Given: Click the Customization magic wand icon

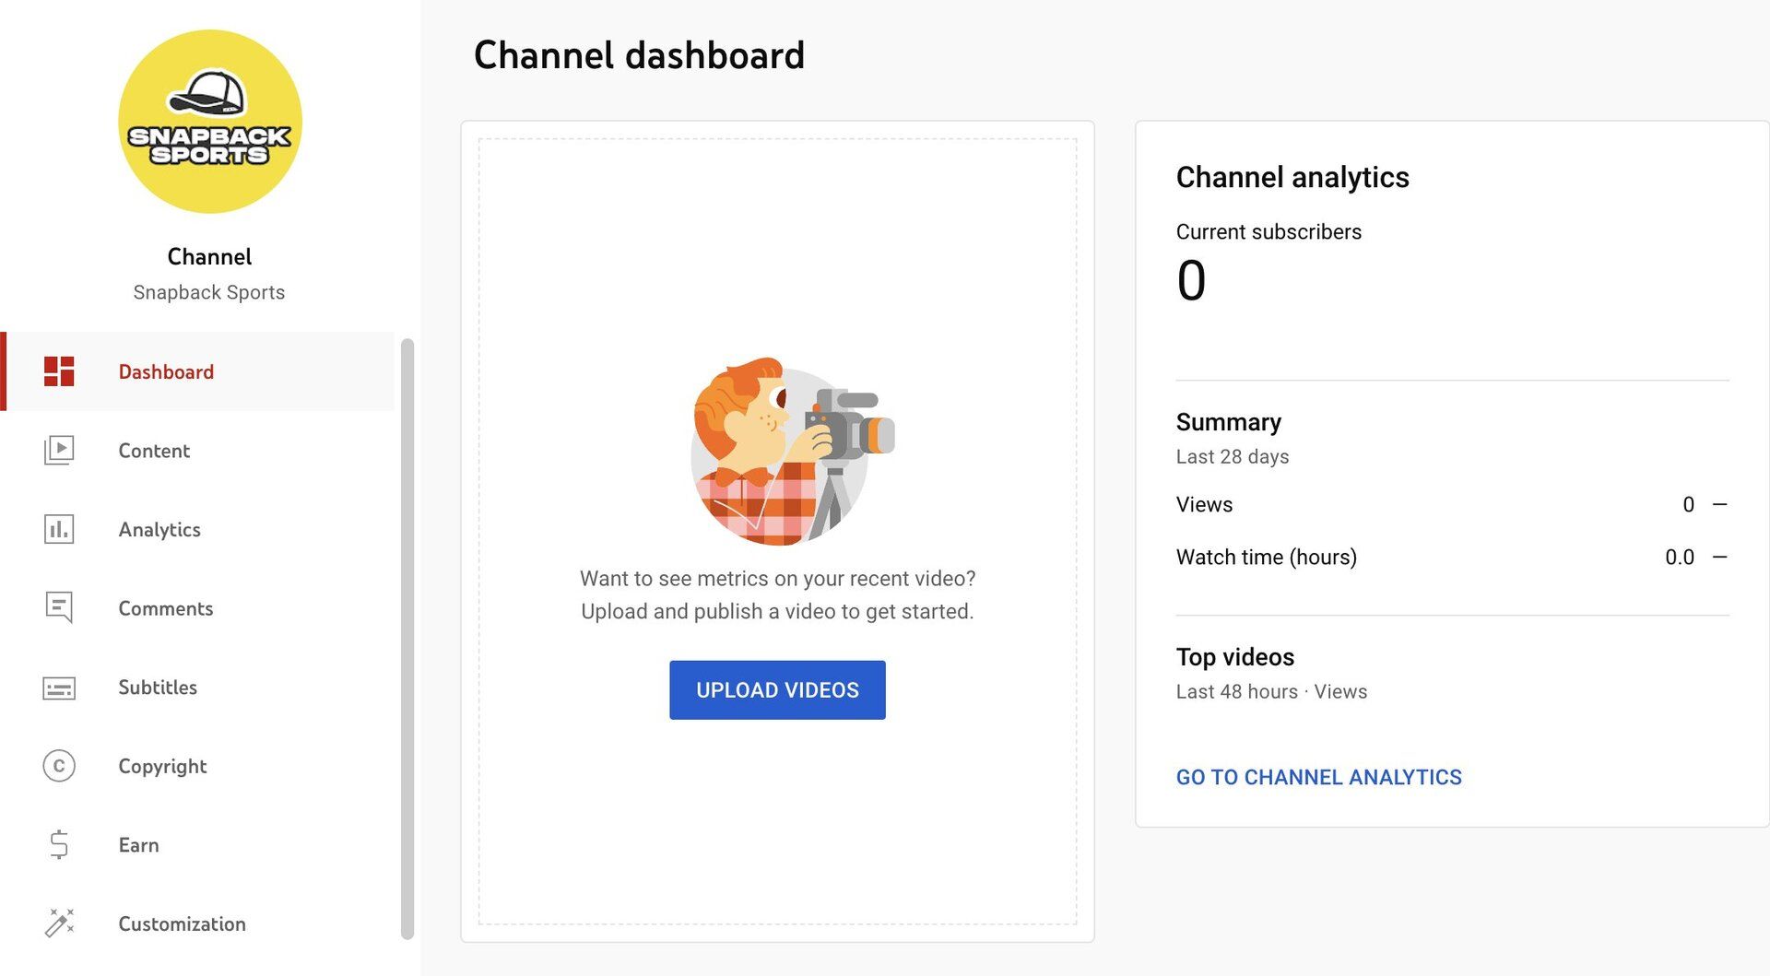Looking at the screenshot, I should point(59,923).
